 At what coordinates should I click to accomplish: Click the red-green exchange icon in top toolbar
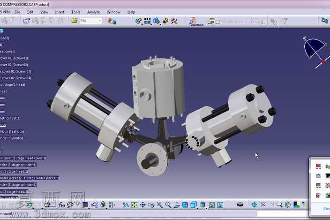112,21
